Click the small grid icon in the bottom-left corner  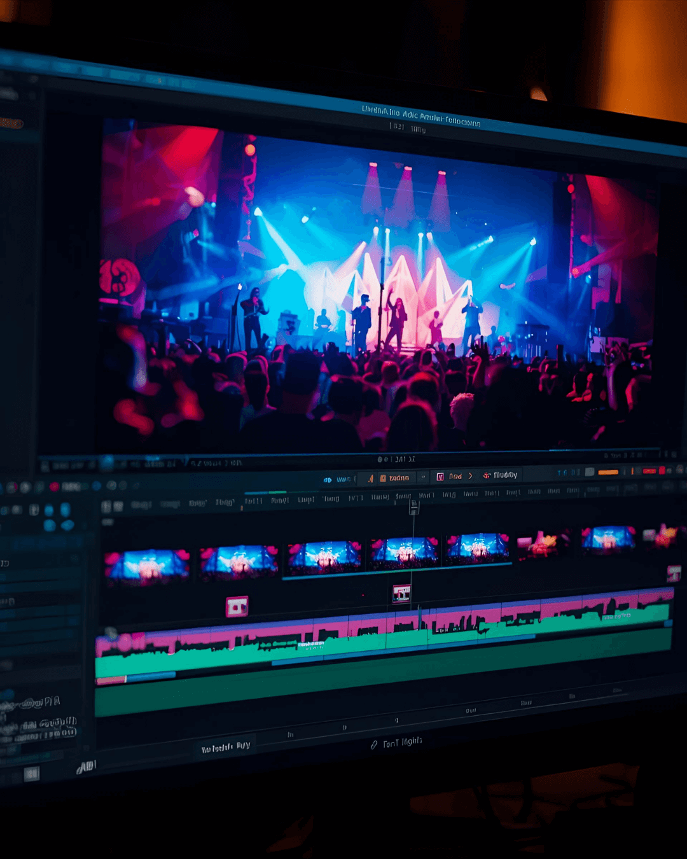pos(31,774)
